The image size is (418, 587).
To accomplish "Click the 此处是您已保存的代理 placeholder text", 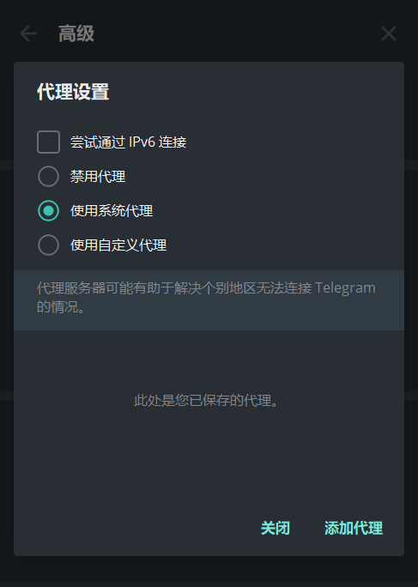I will [206, 401].
